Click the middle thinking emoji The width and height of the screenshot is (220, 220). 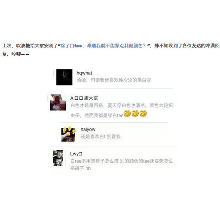pyautogui.click(x=135, y=113)
